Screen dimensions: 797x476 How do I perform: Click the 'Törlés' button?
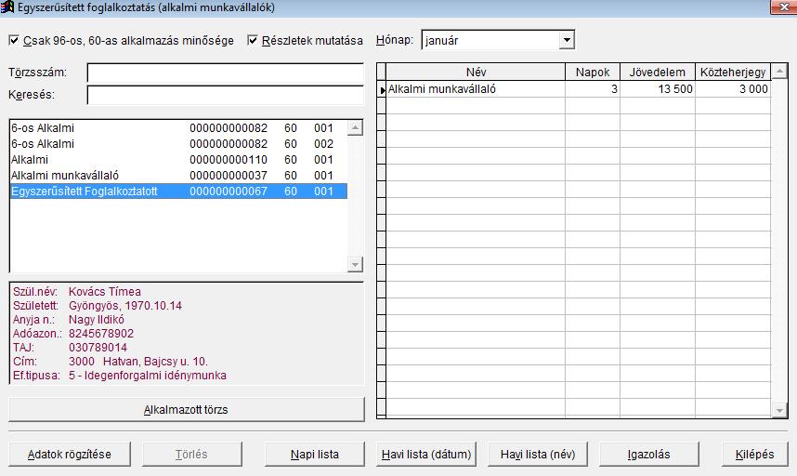pyautogui.click(x=191, y=454)
